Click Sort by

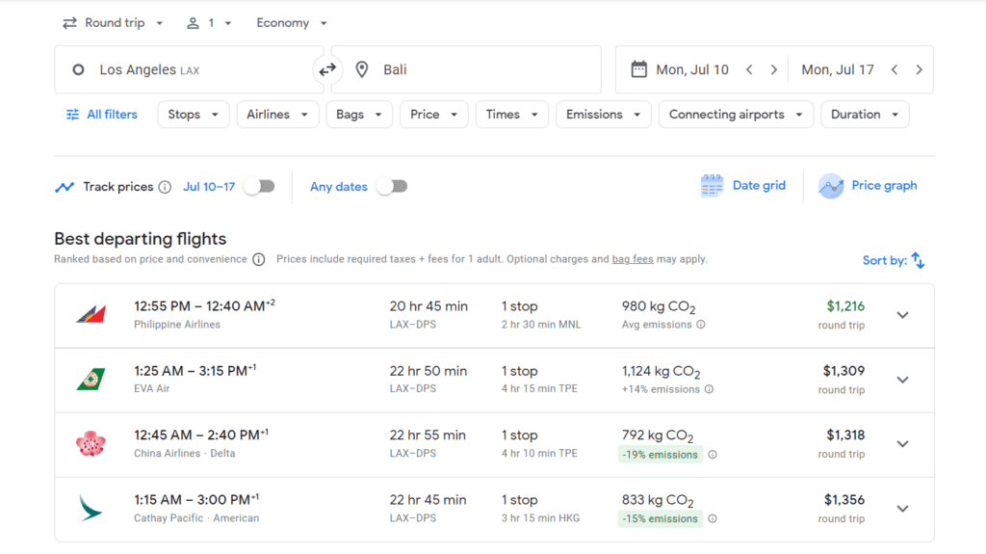[x=894, y=260]
